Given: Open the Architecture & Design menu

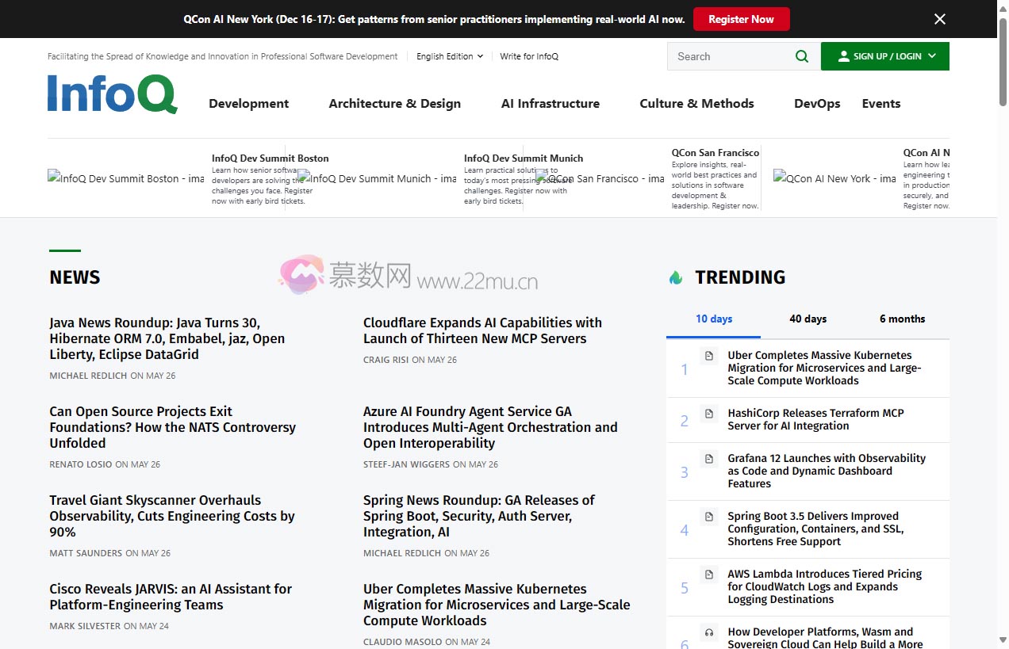Looking at the screenshot, I should pos(394,104).
